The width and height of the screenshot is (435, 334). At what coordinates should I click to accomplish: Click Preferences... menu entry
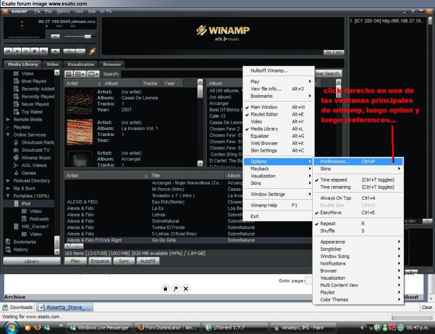click(358, 162)
